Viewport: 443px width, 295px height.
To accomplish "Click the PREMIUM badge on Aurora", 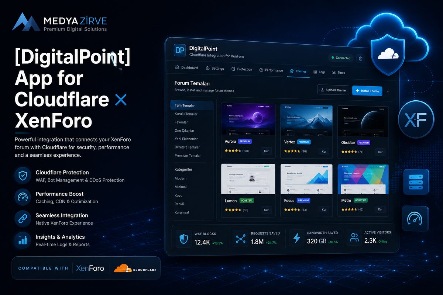I will (x=245, y=141).
